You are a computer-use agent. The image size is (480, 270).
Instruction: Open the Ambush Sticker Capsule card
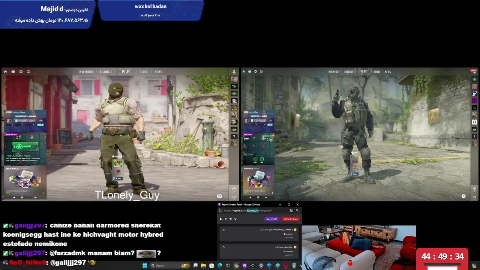(x=25, y=181)
